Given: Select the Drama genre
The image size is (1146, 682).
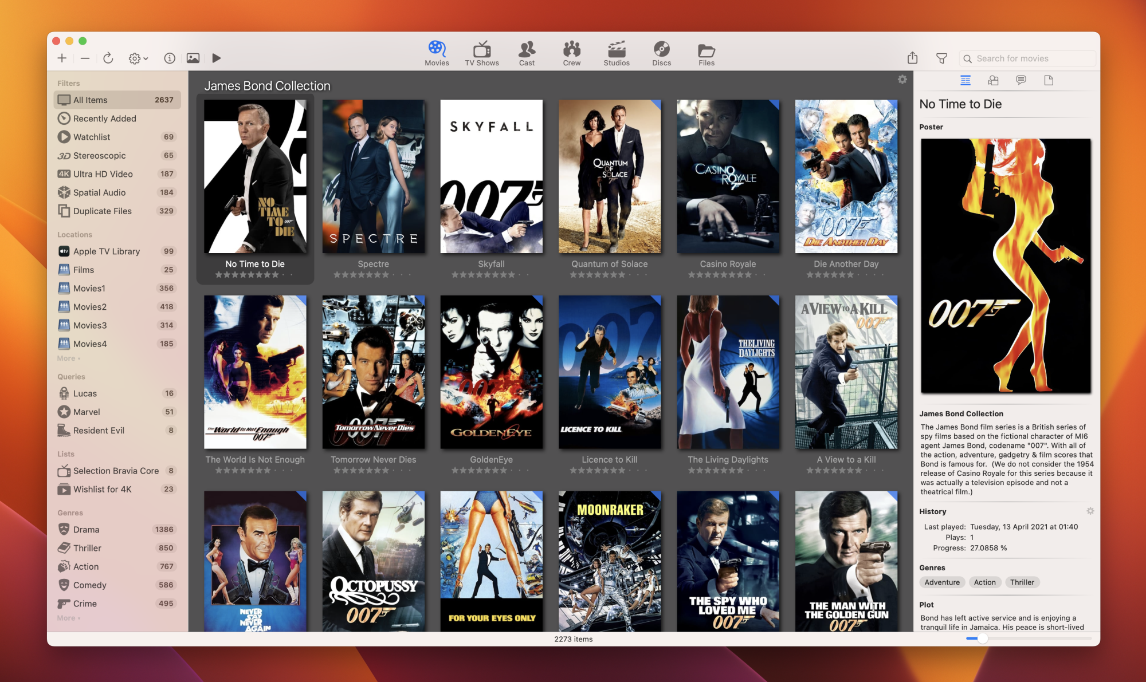Looking at the screenshot, I should click(x=117, y=530).
